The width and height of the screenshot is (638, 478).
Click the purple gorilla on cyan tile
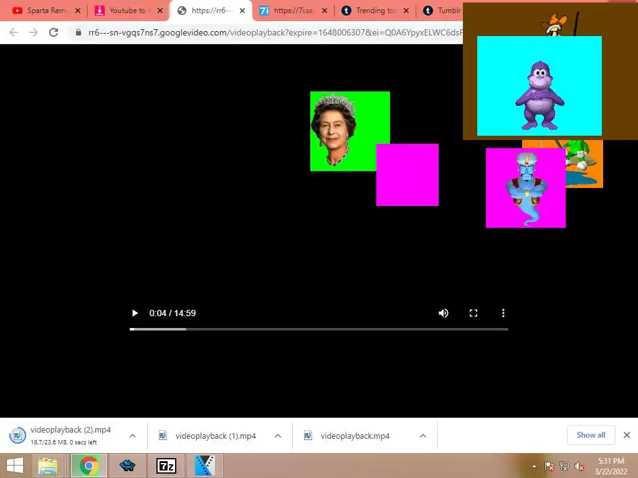pyautogui.click(x=539, y=86)
